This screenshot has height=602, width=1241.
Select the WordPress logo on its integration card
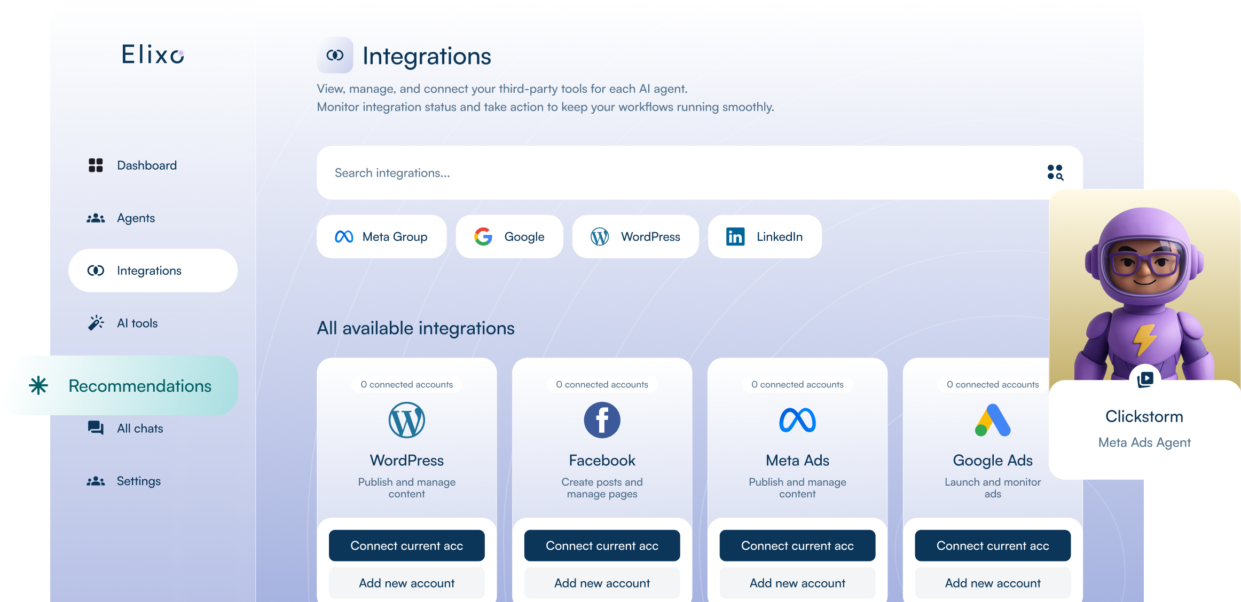406,420
